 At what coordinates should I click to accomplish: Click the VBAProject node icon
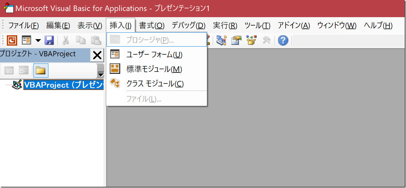[17, 85]
